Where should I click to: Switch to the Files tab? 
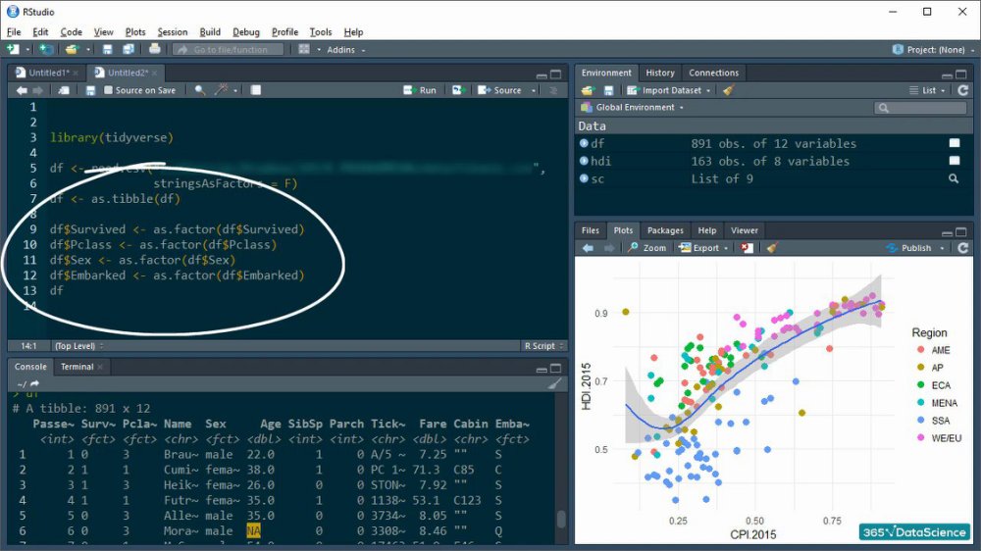(590, 230)
